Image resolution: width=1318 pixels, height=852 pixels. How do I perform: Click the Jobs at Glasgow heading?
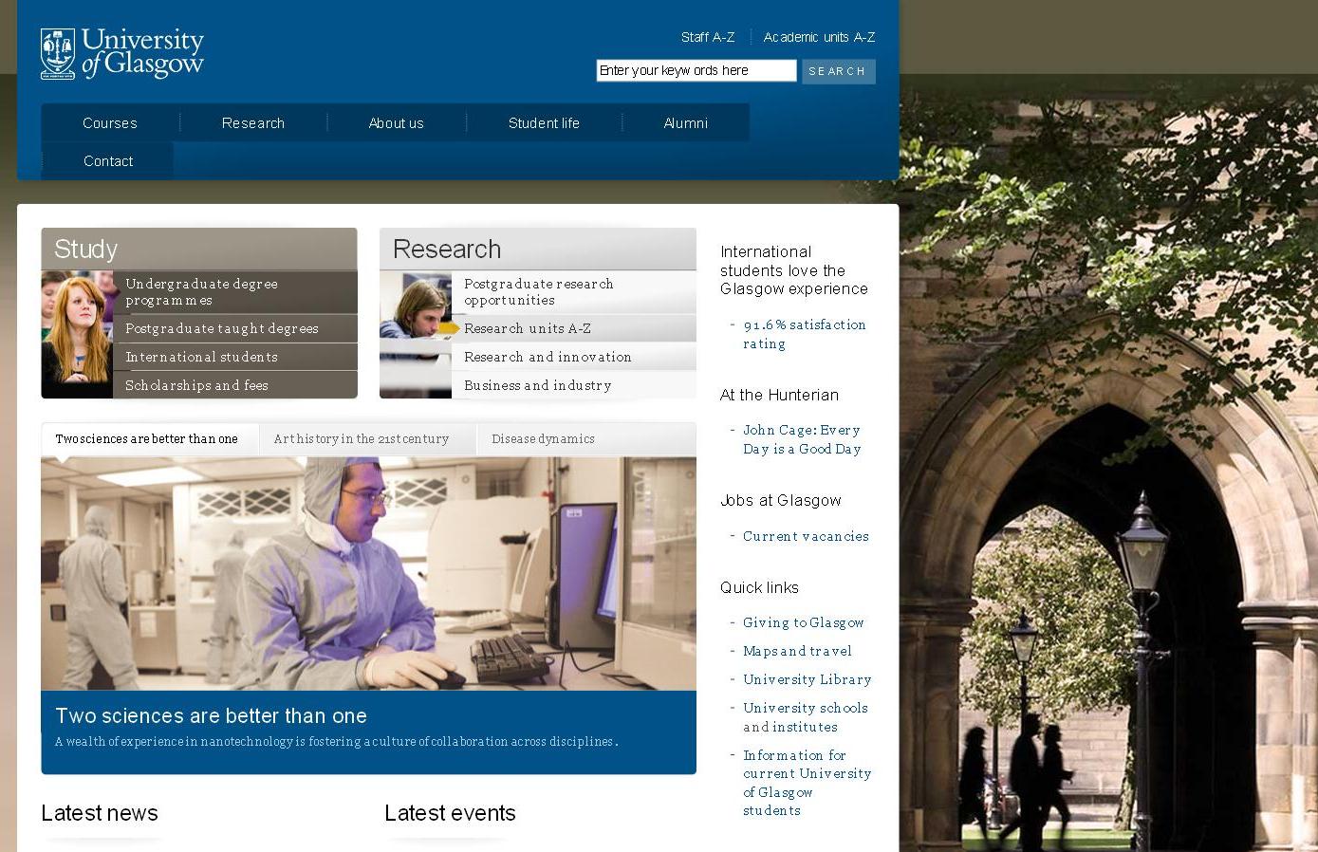coord(780,500)
